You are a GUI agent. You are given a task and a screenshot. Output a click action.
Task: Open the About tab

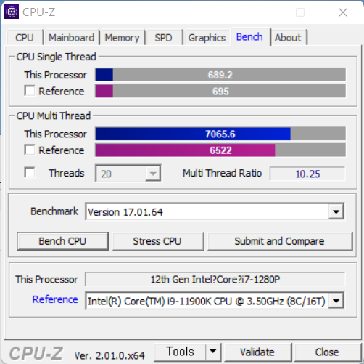pos(288,38)
